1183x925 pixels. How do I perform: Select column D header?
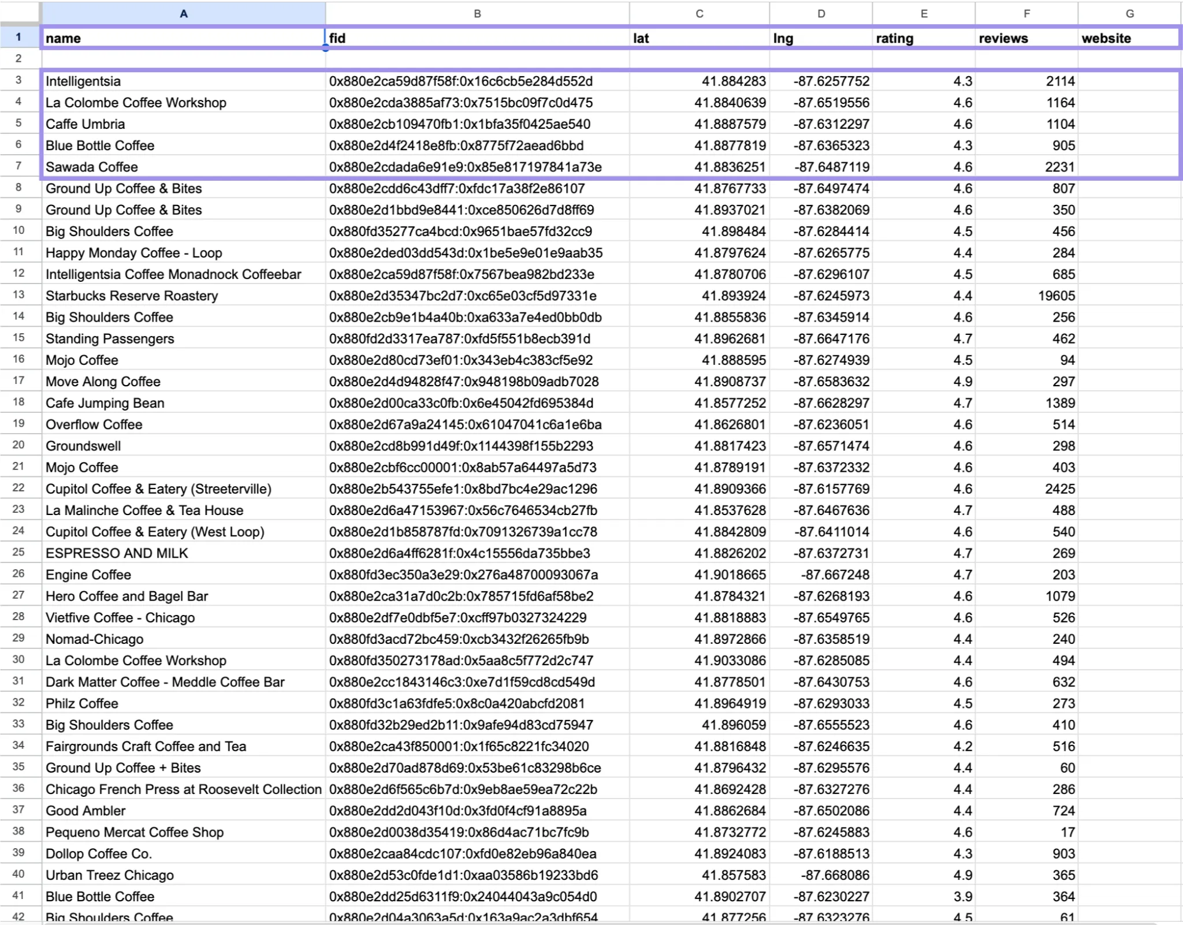[x=821, y=13]
